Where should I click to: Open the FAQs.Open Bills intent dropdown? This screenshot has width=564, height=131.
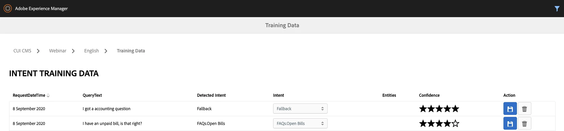300,123
